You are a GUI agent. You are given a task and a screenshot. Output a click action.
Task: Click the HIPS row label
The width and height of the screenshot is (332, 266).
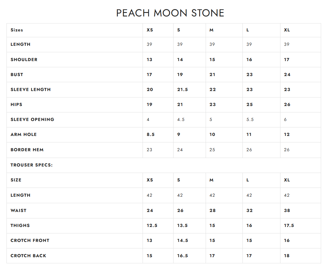[16, 105]
